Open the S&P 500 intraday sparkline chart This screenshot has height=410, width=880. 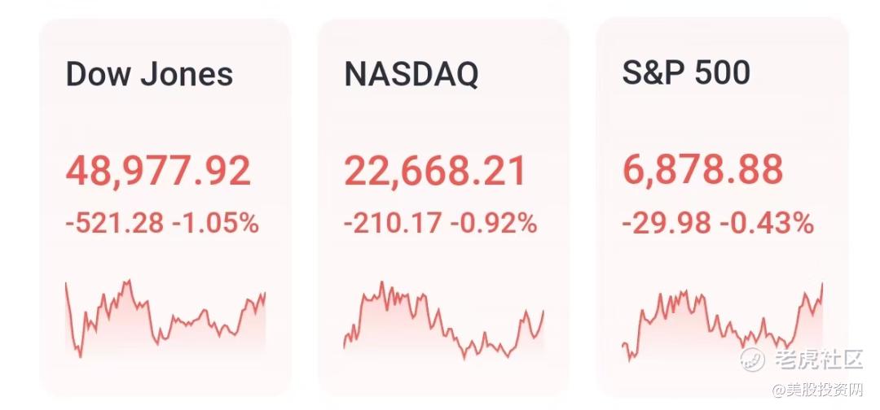tap(722, 324)
